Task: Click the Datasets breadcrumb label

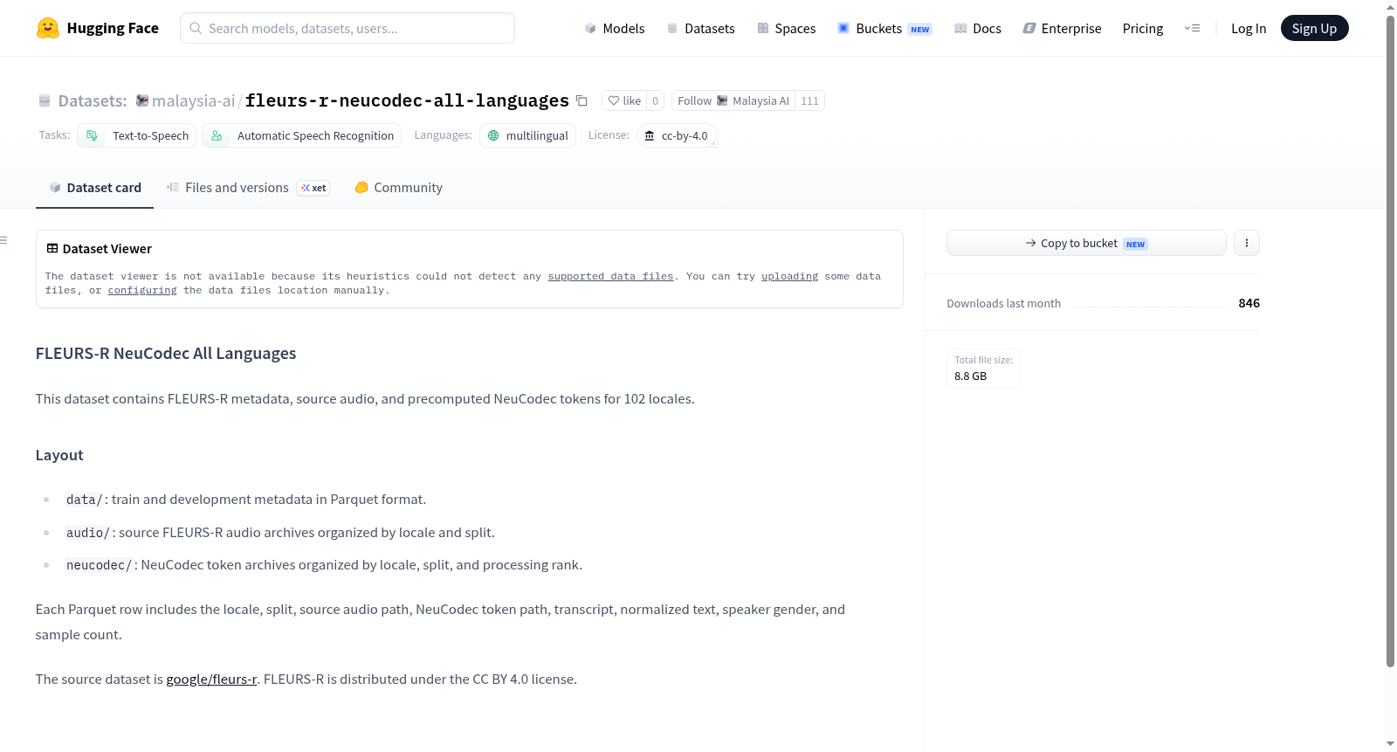Action: 93,100
